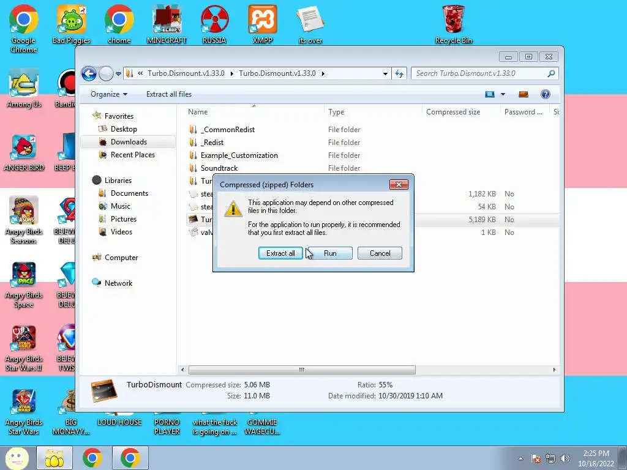This screenshot has height=470, width=627.
Task: Click the Explorer Forward arrow button
Action: click(x=106, y=73)
